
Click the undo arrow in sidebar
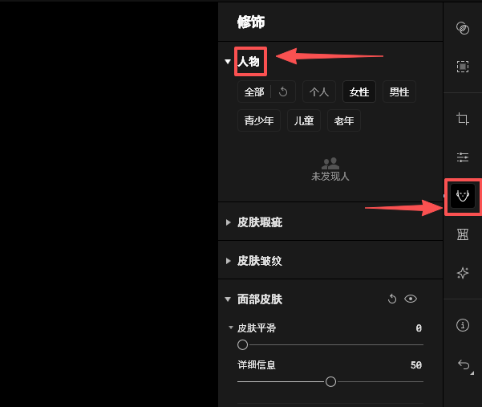point(464,364)
